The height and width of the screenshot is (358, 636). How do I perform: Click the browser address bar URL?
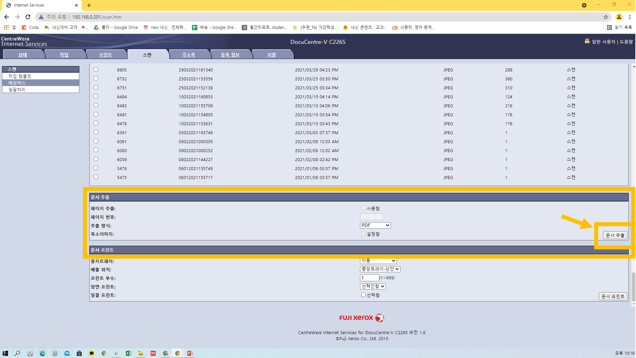(97, 17)
